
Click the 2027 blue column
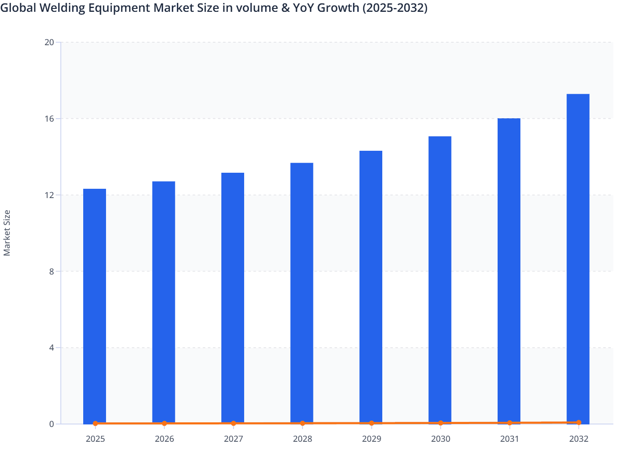click(233, 298)
